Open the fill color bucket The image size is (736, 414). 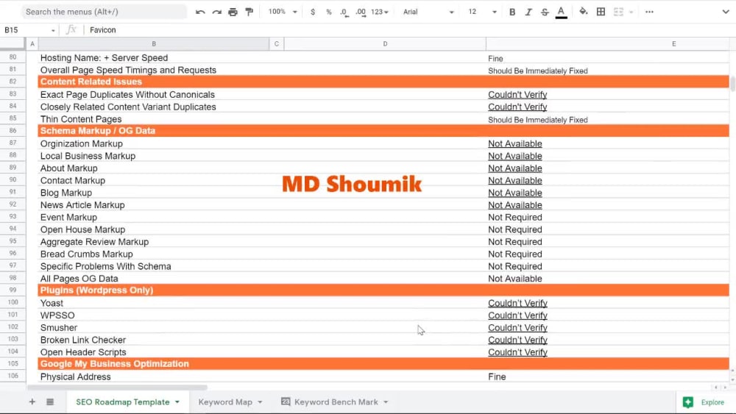[x=583, y=11]
